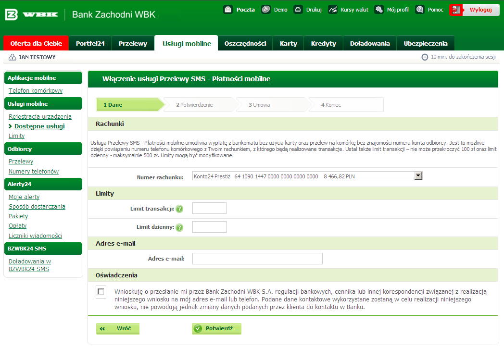Image resolution: width=504 pixels, height=349 pixels.
Task: Click the arrow marker beside Dostępne usługi
Action: 10,126
